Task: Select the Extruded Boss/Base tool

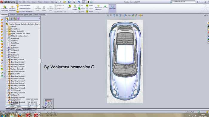Action: point(4,8)
